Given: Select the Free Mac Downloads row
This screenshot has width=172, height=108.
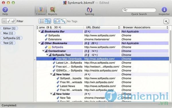Looking at the screenshot, I should tap(103, 59).
